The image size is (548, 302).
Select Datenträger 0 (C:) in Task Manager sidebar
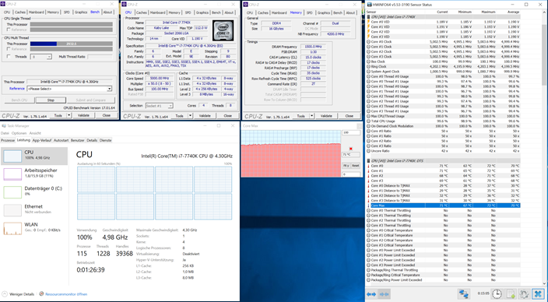pyautogui.click(x=34, y=191)
